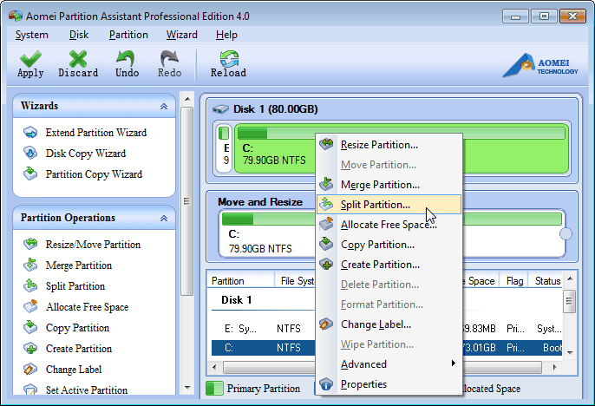Select Merge Partition... in context menu
595x406 pixels.
pyautogui.click(x=389, y=185)
